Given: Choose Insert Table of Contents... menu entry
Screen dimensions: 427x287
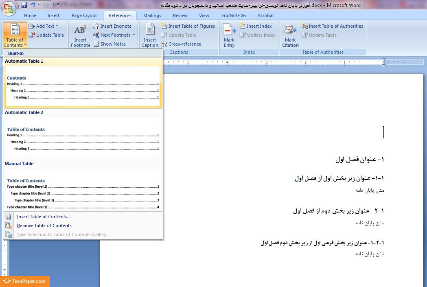Looking at the screenshot, I should click(x=44, y=217).
